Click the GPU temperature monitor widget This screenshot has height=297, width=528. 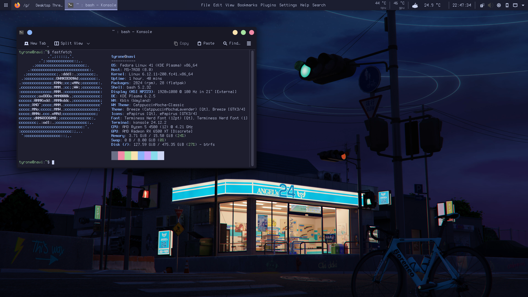pyautogui.click(x=399, y=5)
